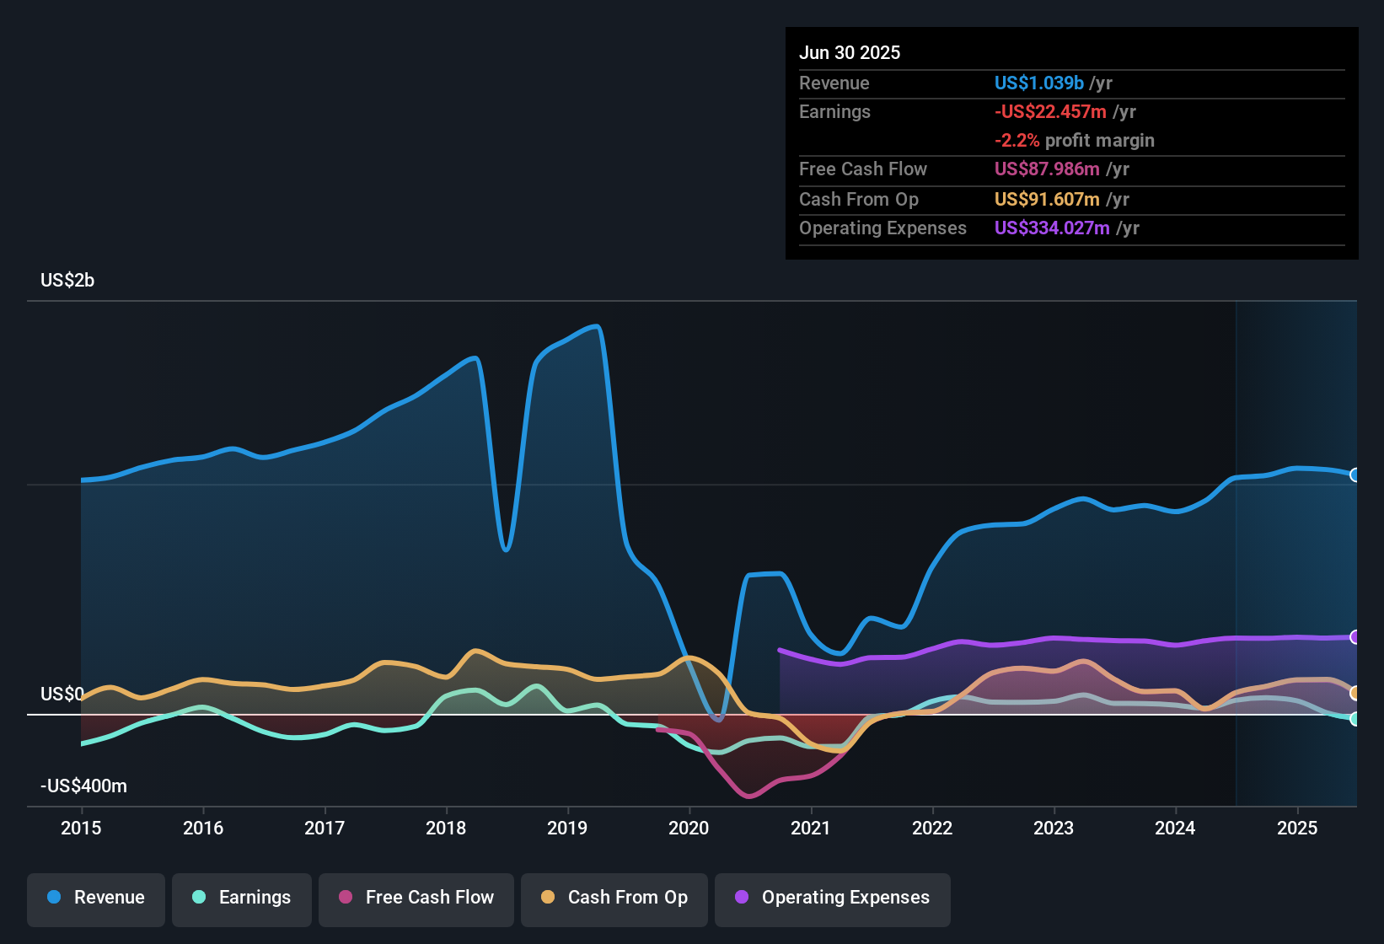
Task: Collapse the Operating Expenses tooltip row
Action: [x=882, y=228]
